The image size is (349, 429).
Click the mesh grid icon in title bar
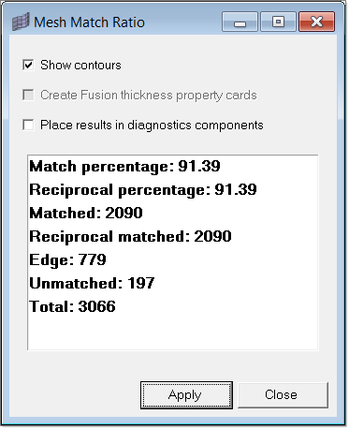(21, 22)
